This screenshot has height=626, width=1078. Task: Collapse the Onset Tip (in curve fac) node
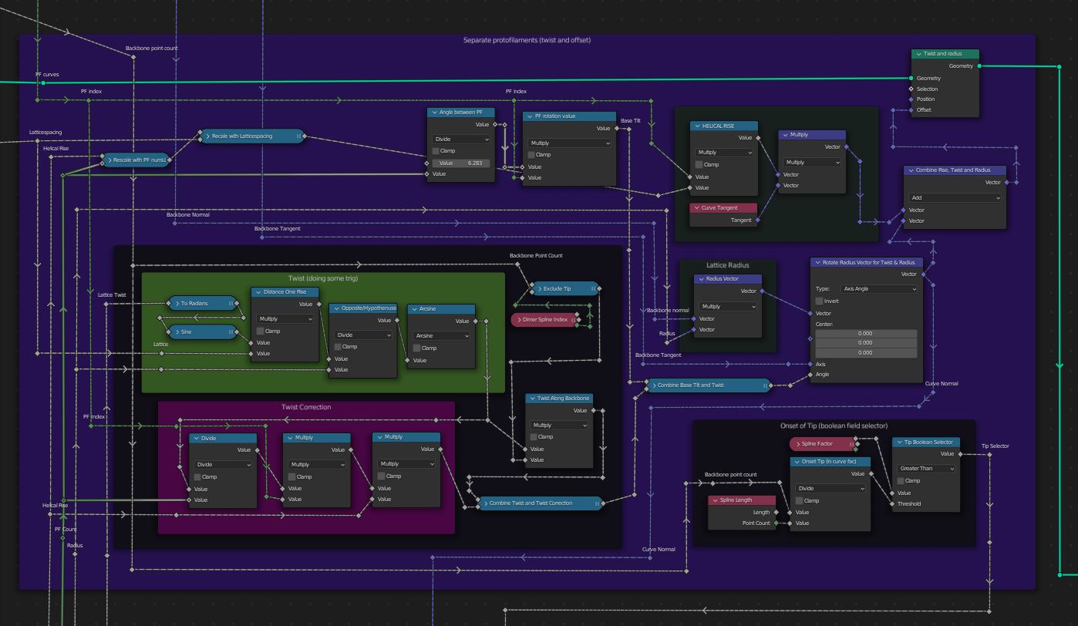797,462
